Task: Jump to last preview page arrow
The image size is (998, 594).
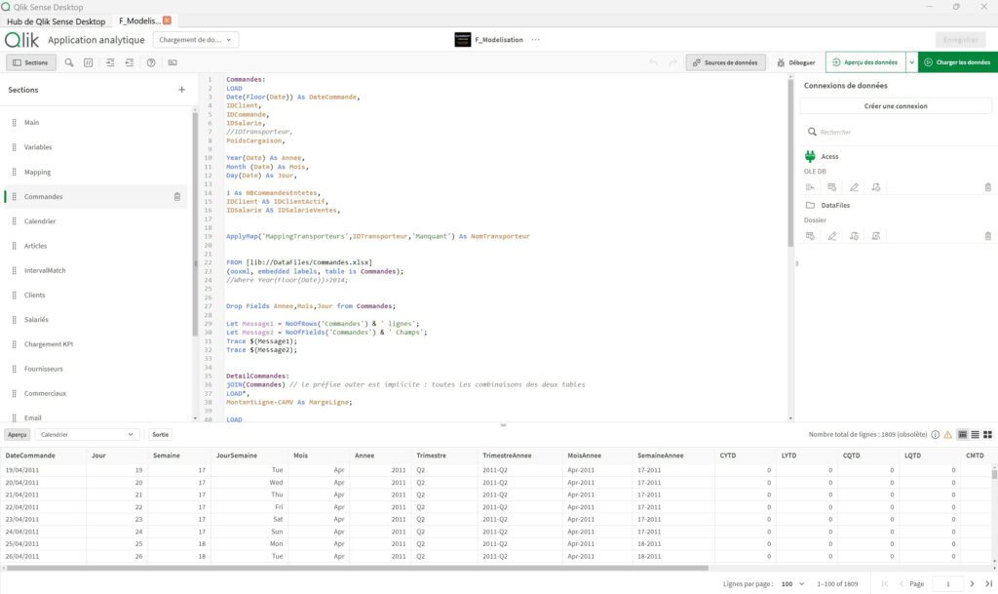Action: (x=988, y=584)
